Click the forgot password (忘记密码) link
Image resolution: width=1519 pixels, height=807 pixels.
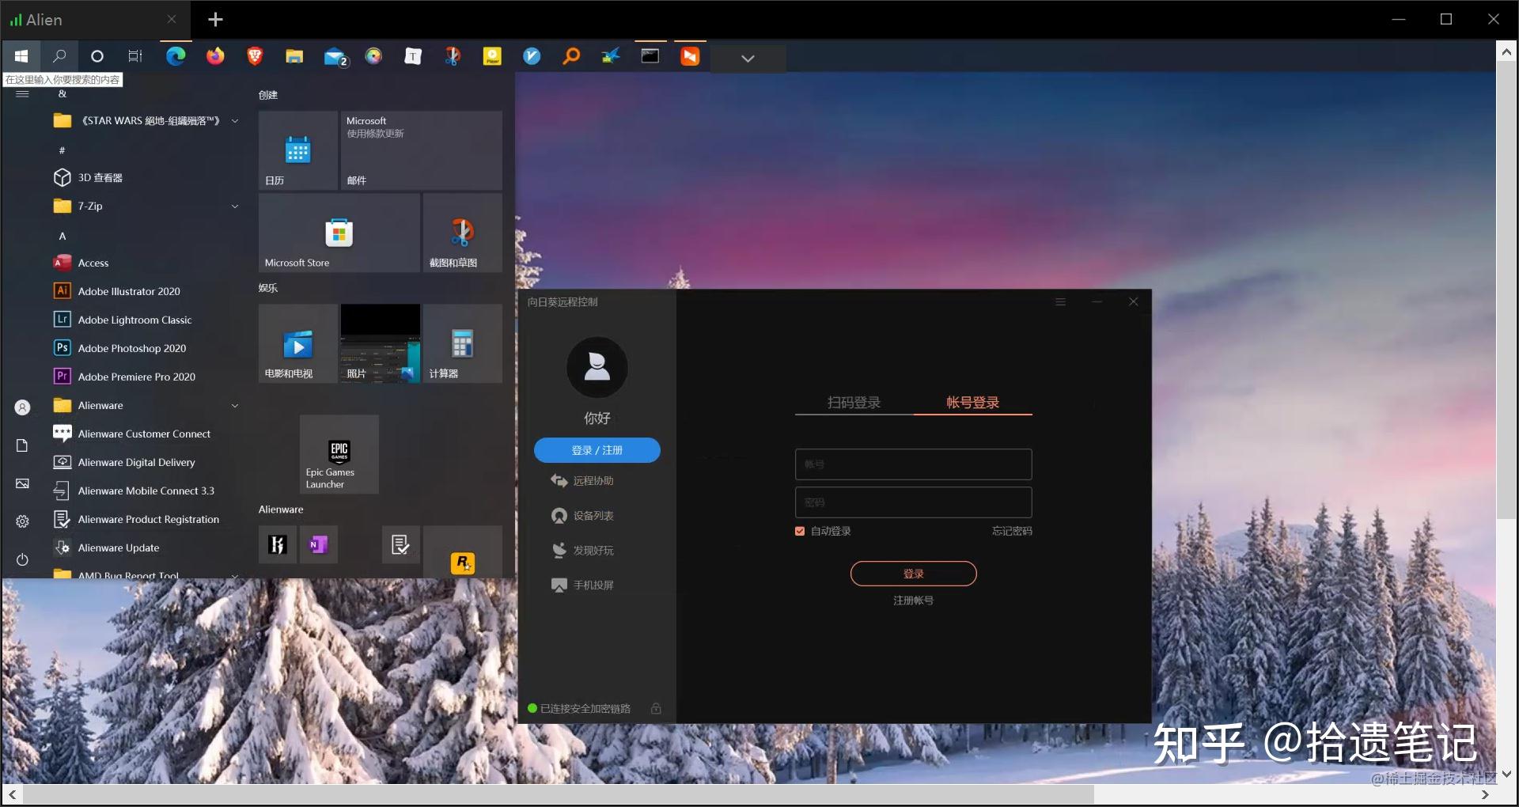(x=1012, y=532)
